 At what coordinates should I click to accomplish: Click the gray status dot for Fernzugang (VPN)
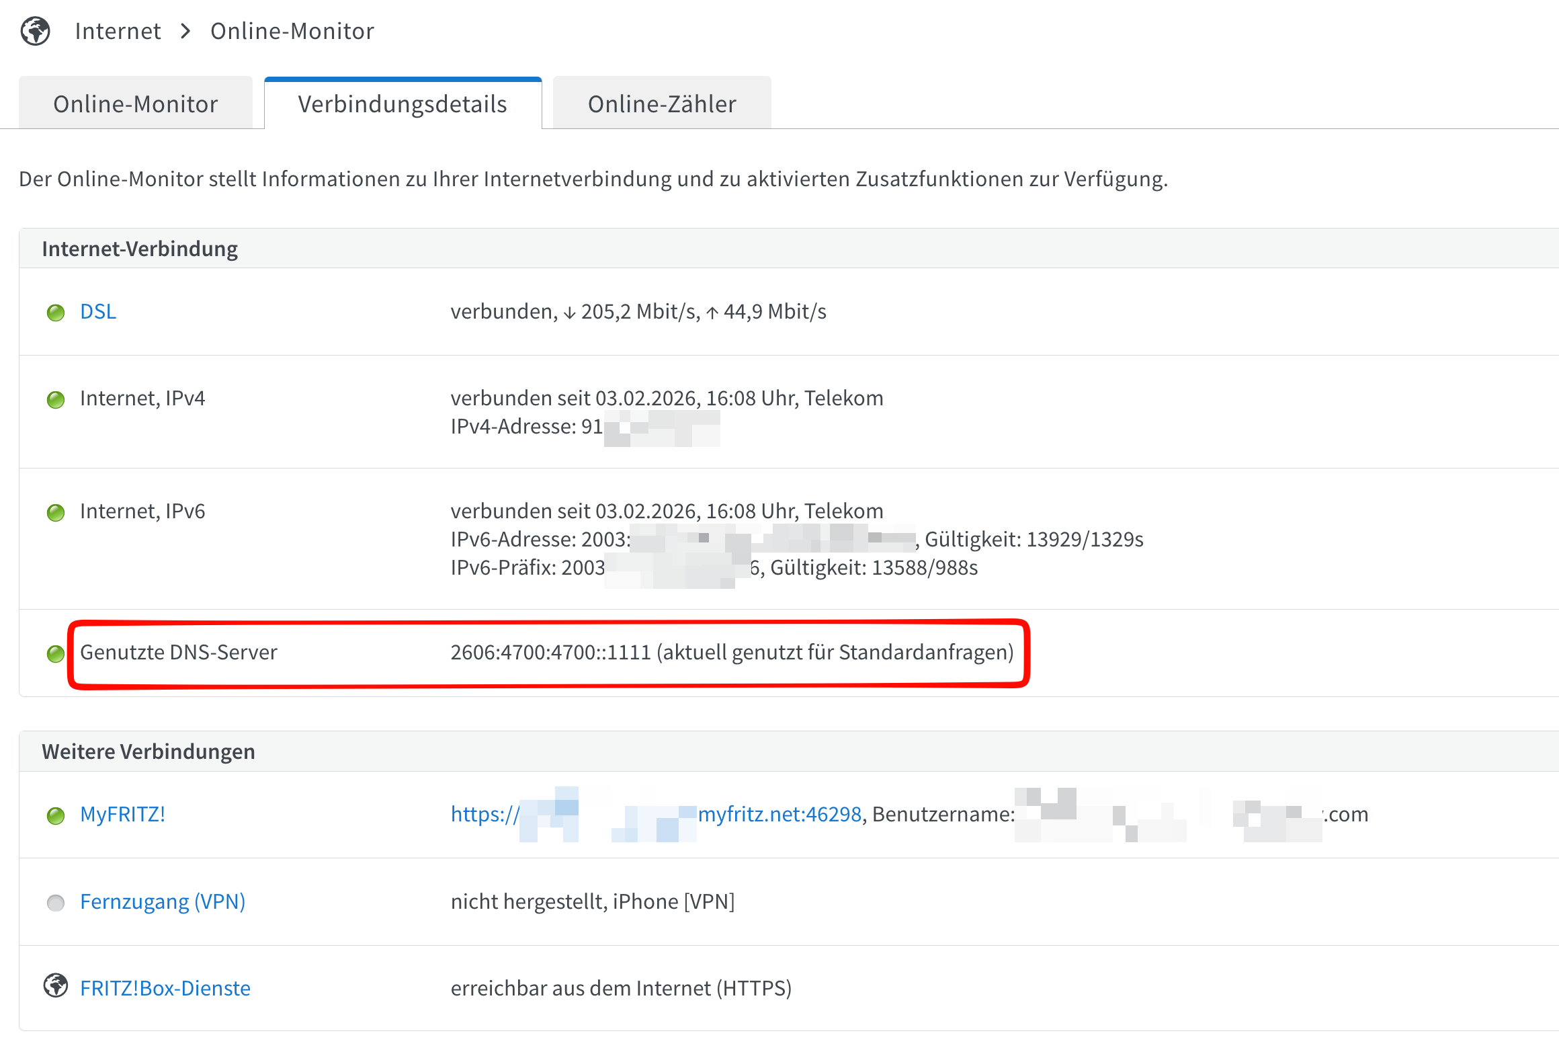pos(56,903)
